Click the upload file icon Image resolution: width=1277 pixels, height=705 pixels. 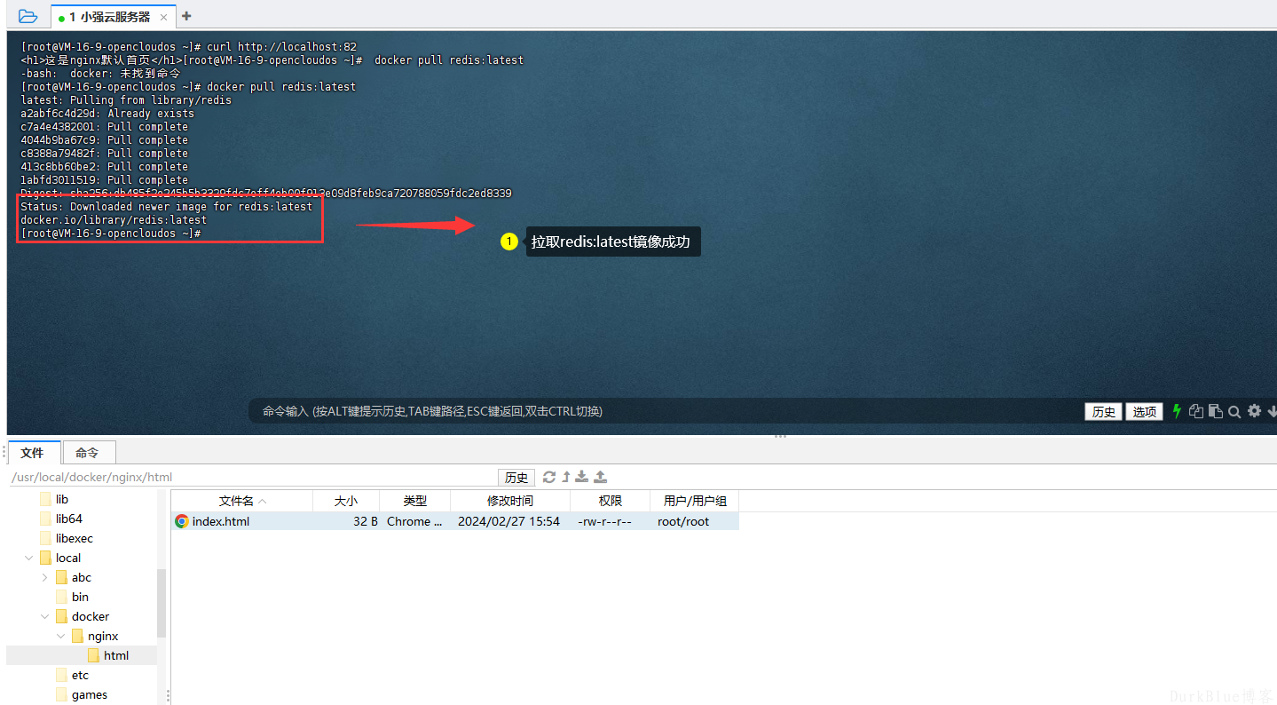(600, 477)
